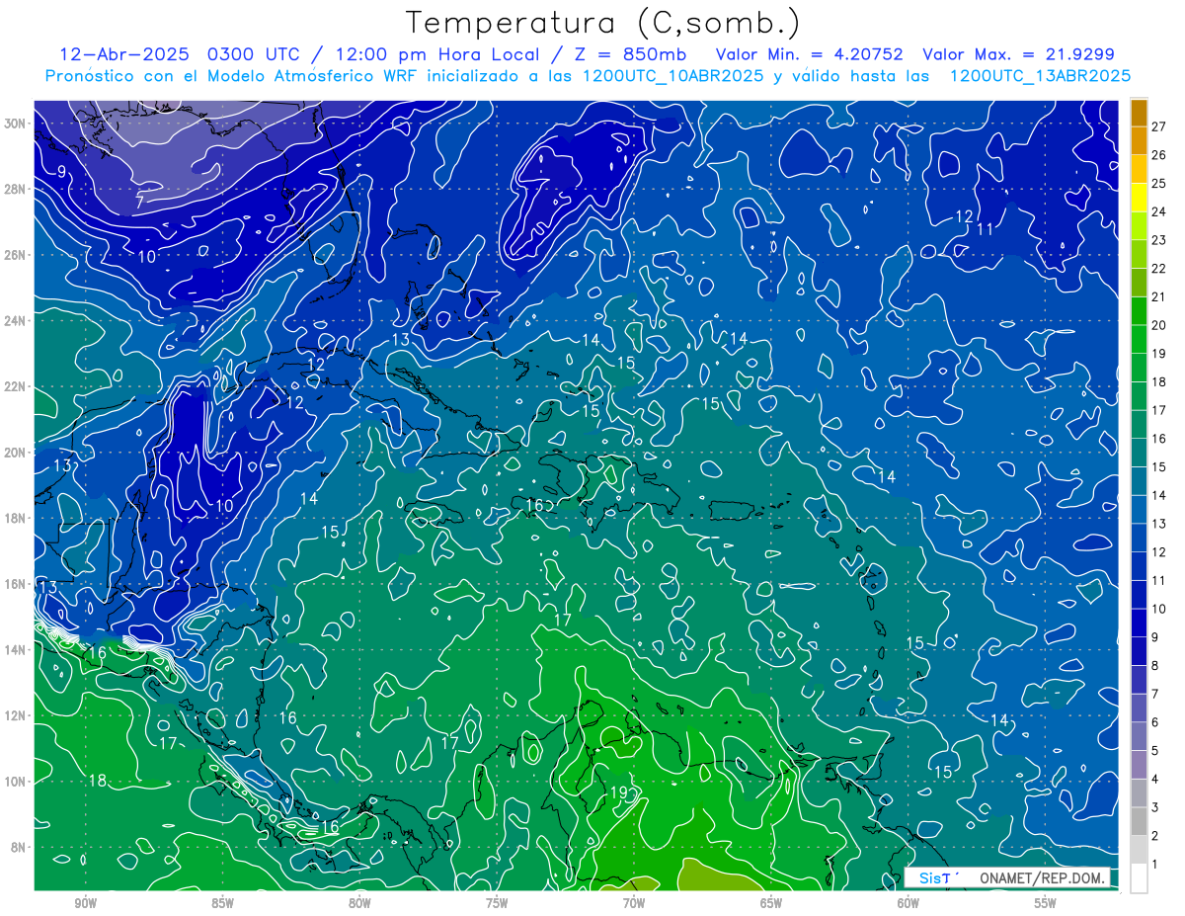The image size is (1185, 916).
Task: Click the yellow swatch between 24 and 25
Action: (x=1140, y=197)
